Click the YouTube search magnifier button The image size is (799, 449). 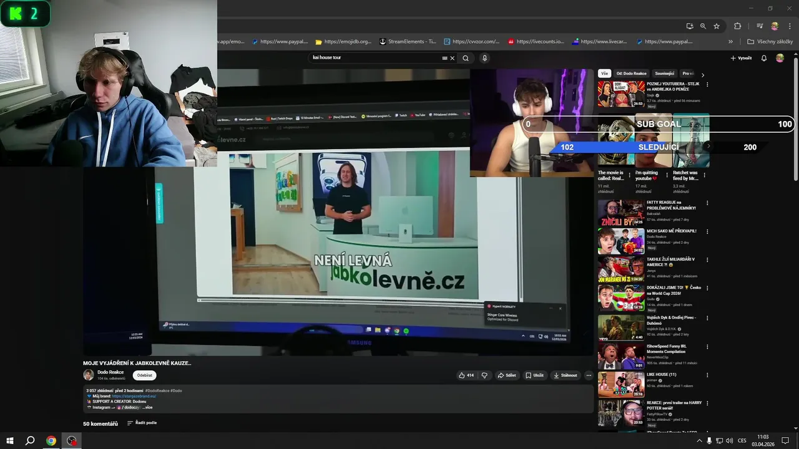click(x=465, y=58)
